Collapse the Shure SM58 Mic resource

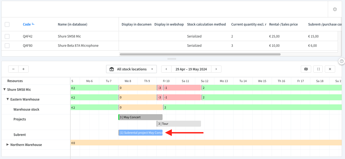tap(5, 89)
